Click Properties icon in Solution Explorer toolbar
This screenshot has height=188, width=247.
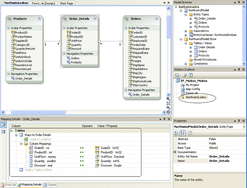[x=177, y=75]
